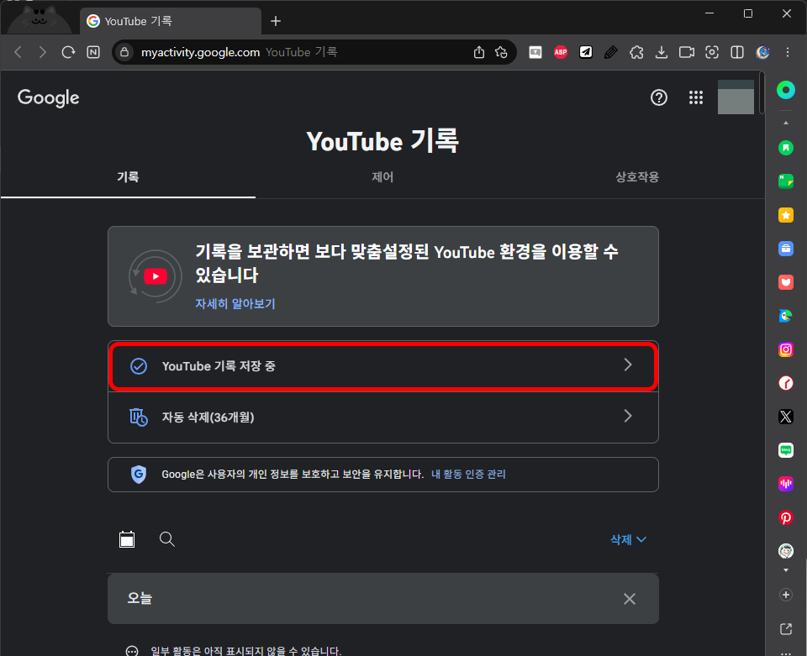The image size is (807, 656).
Task: Open the extensions puzzle menu
Action: (636, 52)
